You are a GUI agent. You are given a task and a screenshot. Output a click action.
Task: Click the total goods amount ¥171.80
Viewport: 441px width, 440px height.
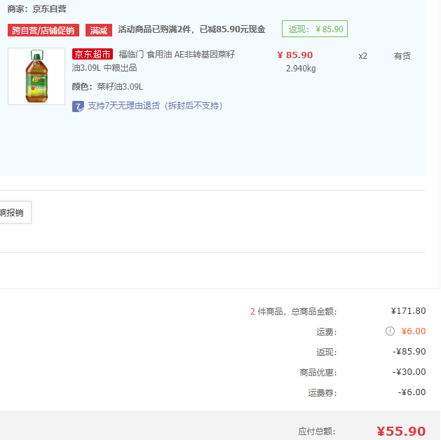pyautogui.click(x=408, y=311)
